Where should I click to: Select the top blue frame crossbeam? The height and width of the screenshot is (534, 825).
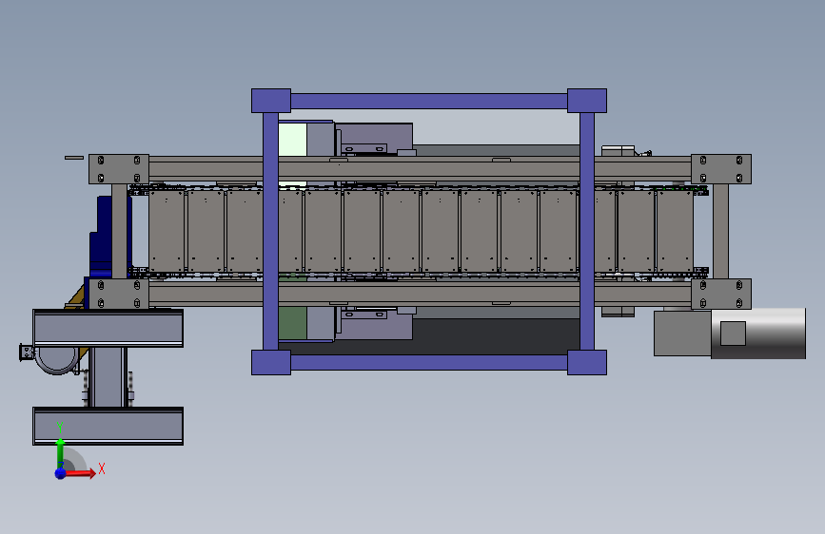[429, 101]
